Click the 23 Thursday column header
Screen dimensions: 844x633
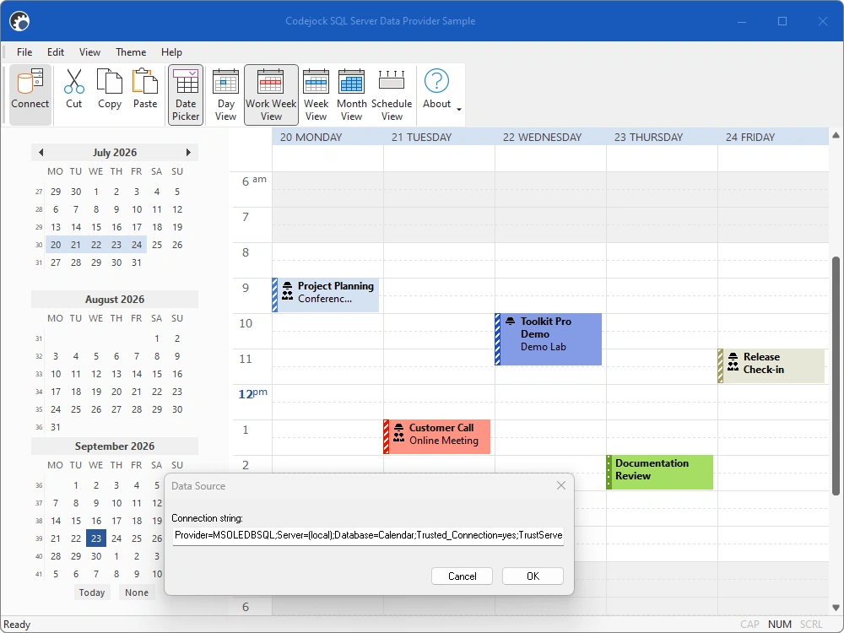[662, 138]
